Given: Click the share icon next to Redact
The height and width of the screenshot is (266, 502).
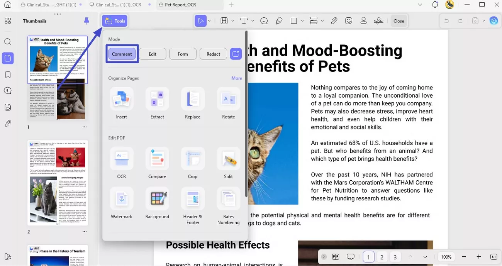Looking at the screenshot, I should coord(236,54).
